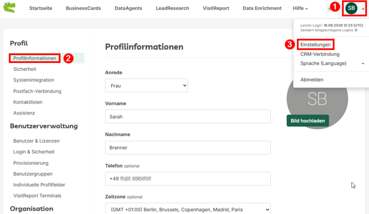Open the Hilfe menu in navbar
The image size is (369, 214).
click(300, 8)
